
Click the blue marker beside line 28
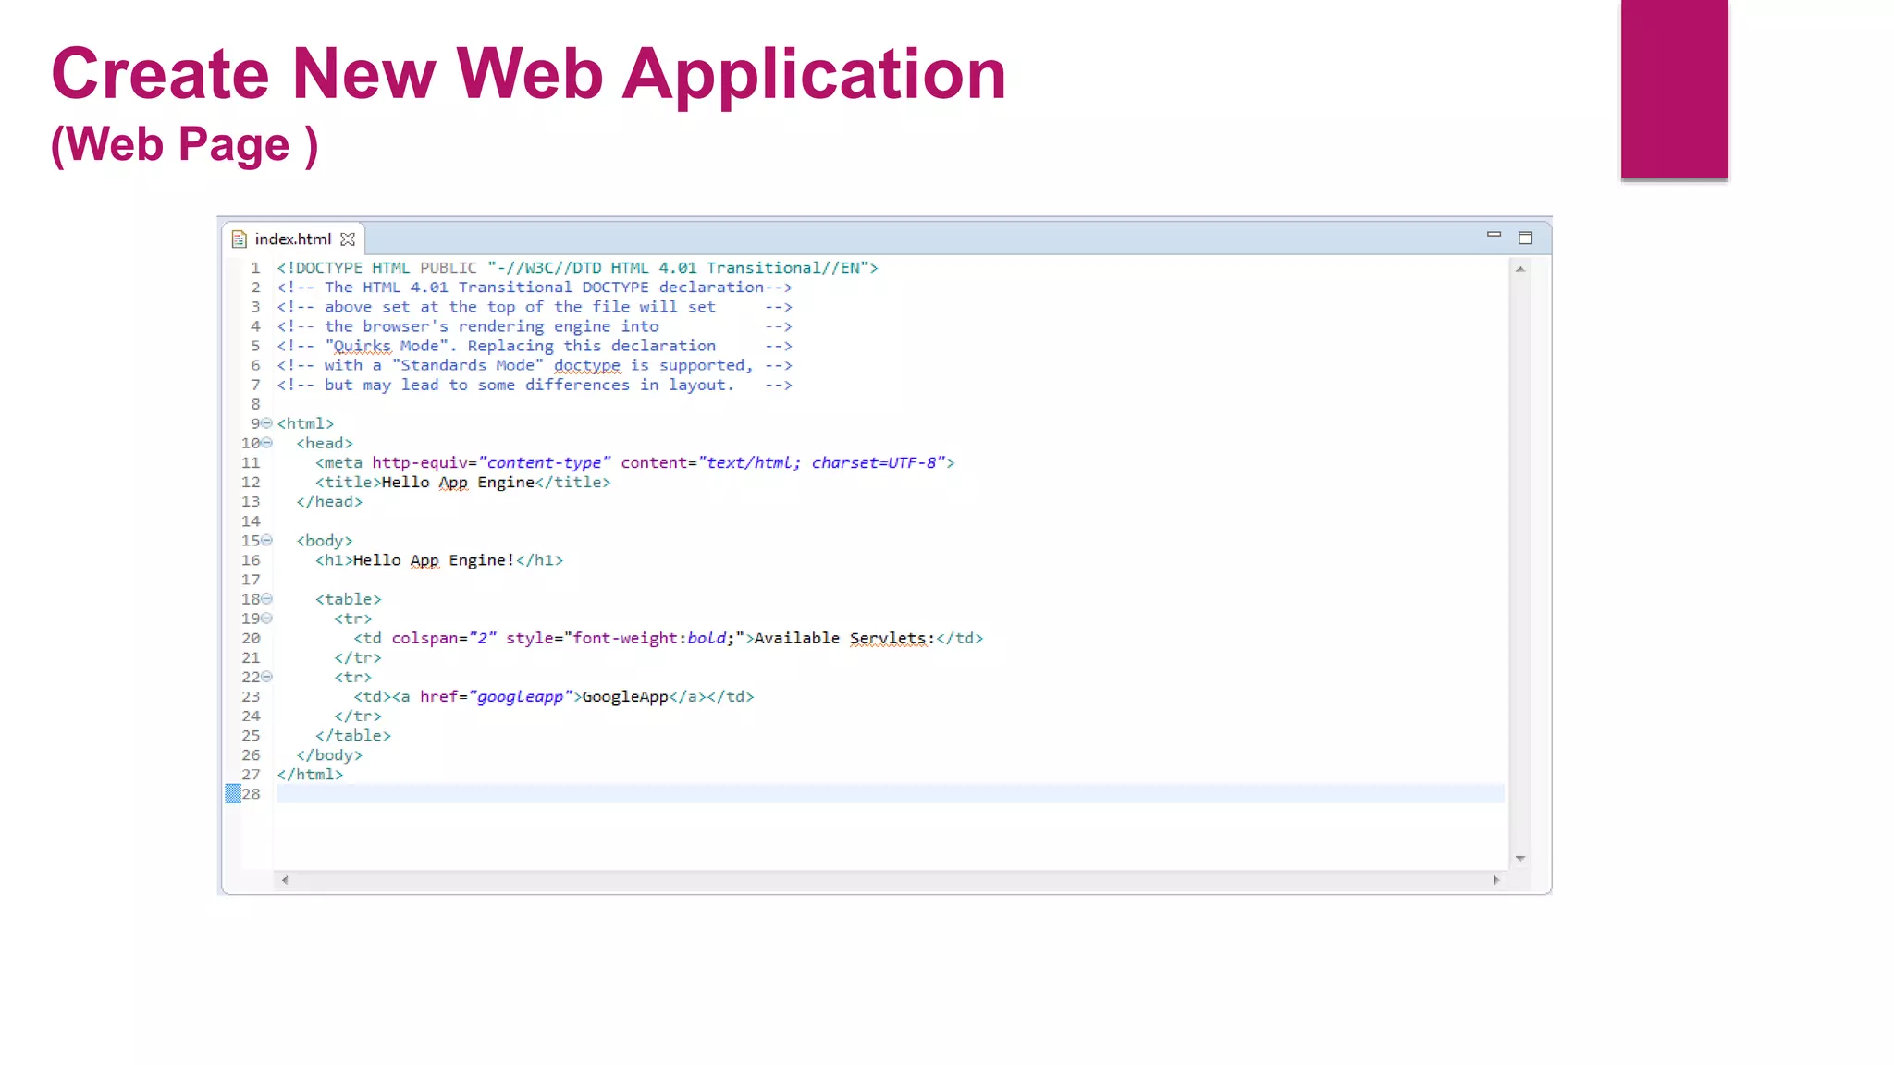pyautogui.click(x=233, y=793)
